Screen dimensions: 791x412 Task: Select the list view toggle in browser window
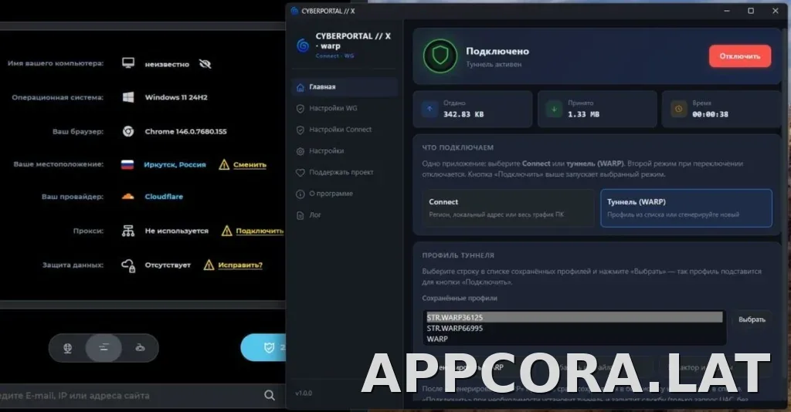[104, 347]
